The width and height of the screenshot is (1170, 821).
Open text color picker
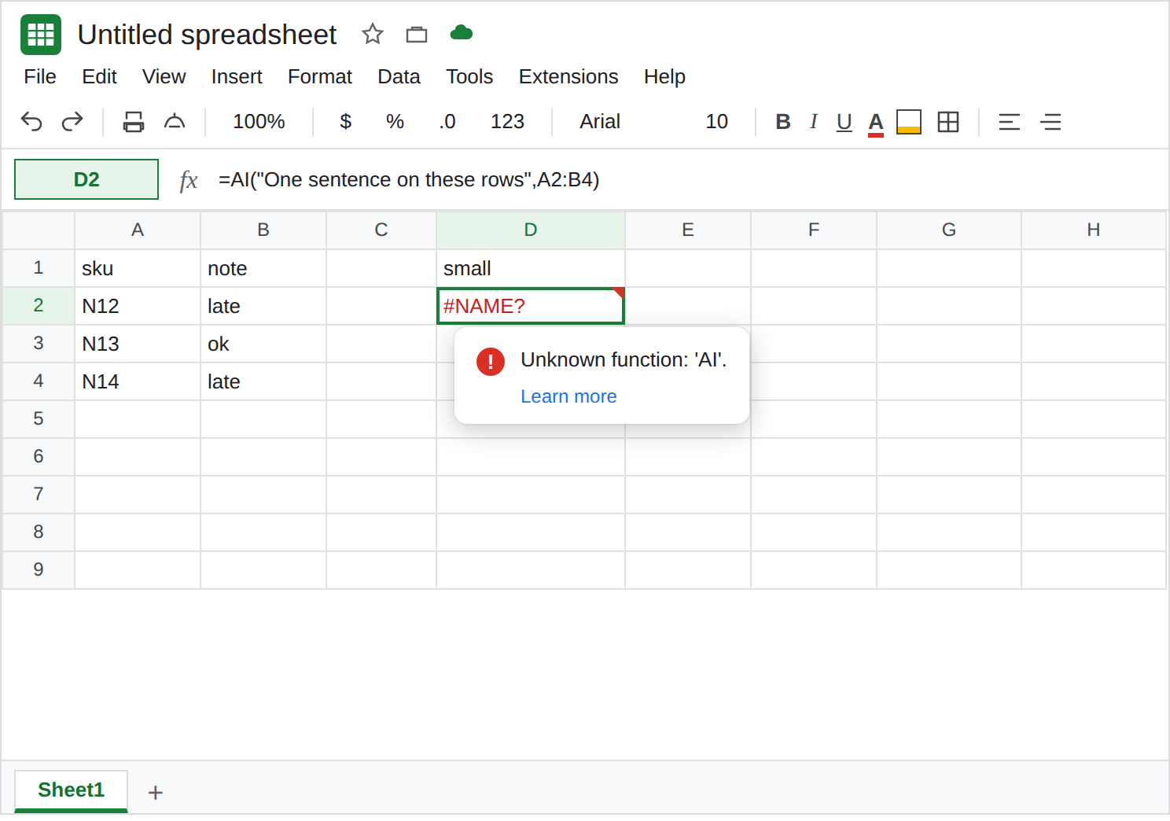coord(876,123)
